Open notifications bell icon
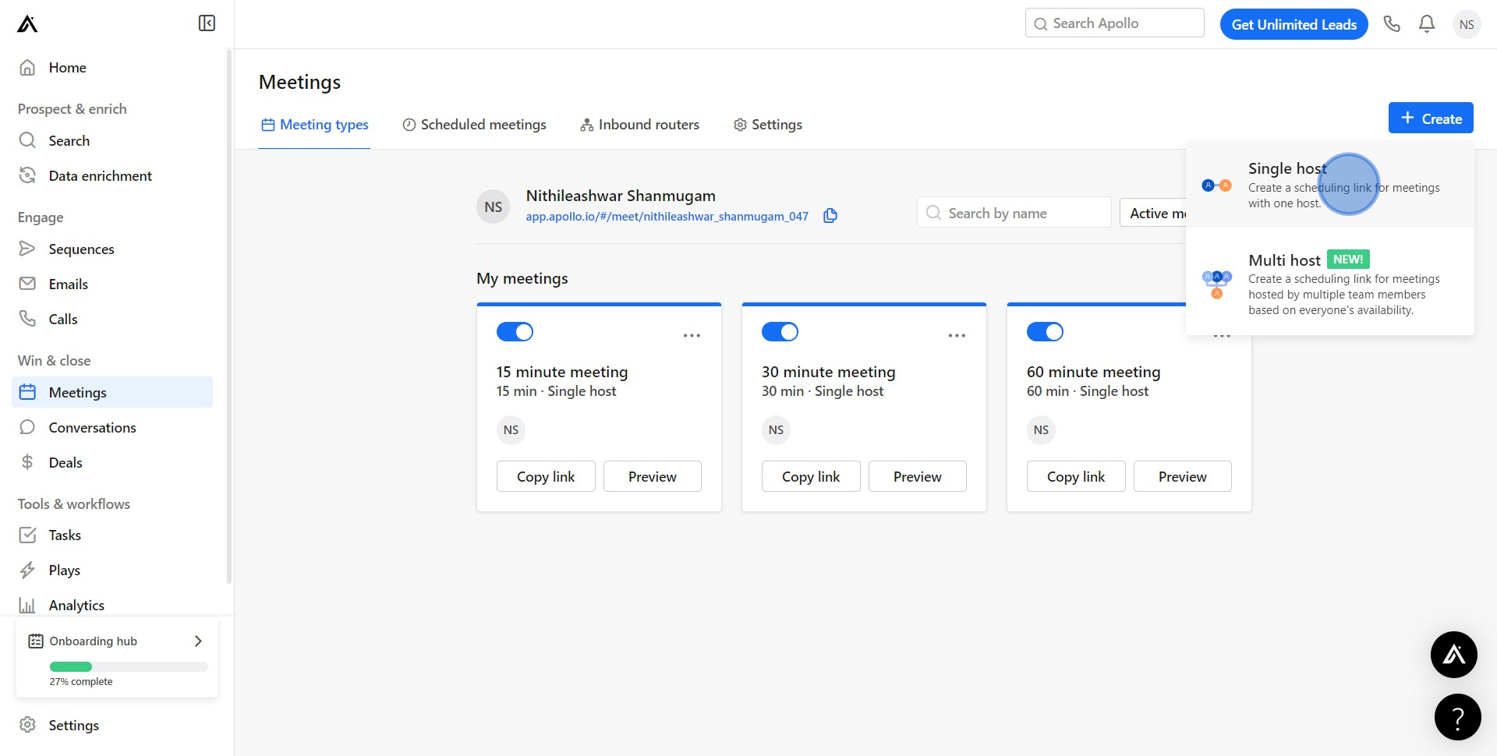The height and width of the screenshot is (756, 1497). click(x=1427, y=24)
